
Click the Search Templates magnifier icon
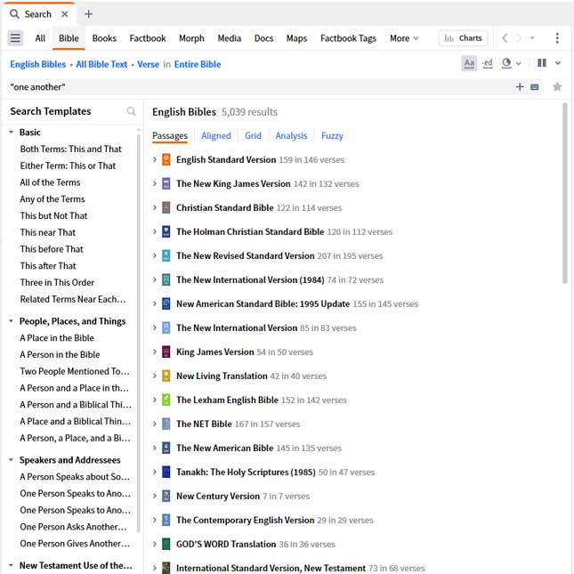pos(131,111)
